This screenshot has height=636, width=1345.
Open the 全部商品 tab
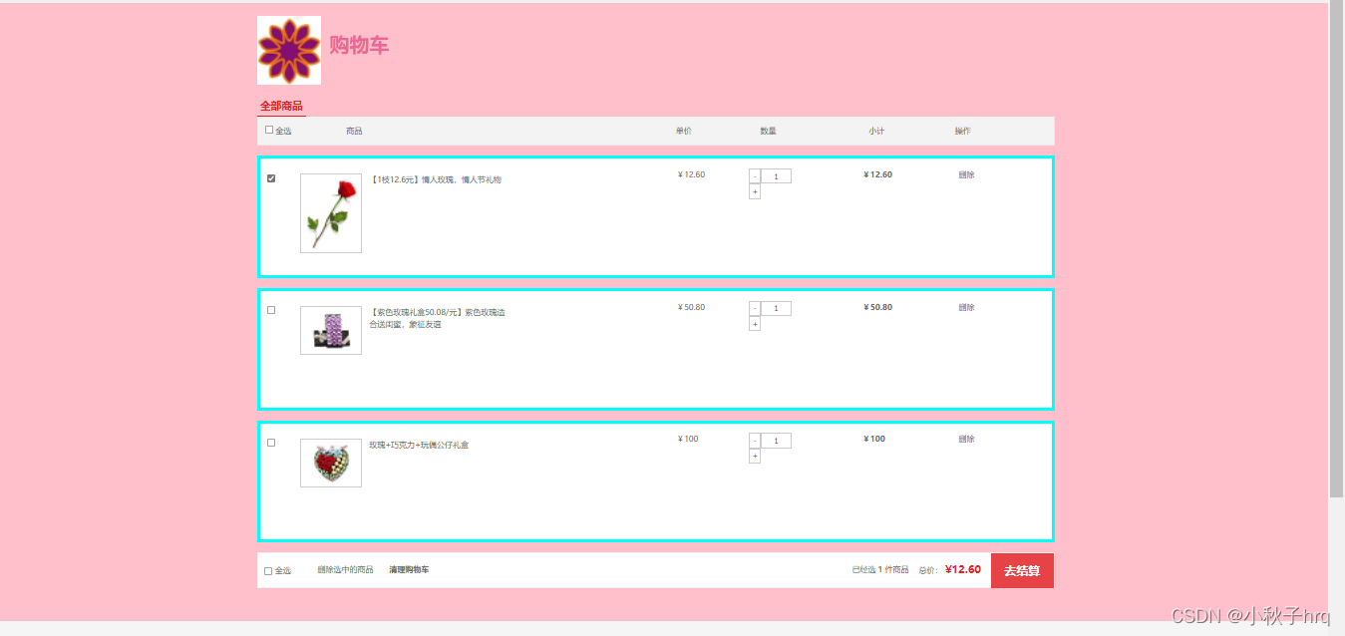tap(281, 107)
